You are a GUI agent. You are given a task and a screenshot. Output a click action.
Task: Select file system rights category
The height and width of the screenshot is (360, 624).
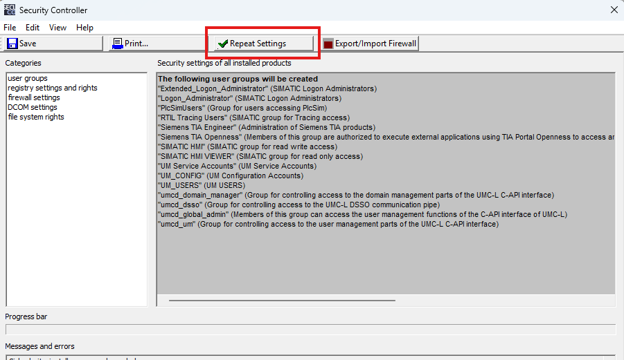(36, 117)
